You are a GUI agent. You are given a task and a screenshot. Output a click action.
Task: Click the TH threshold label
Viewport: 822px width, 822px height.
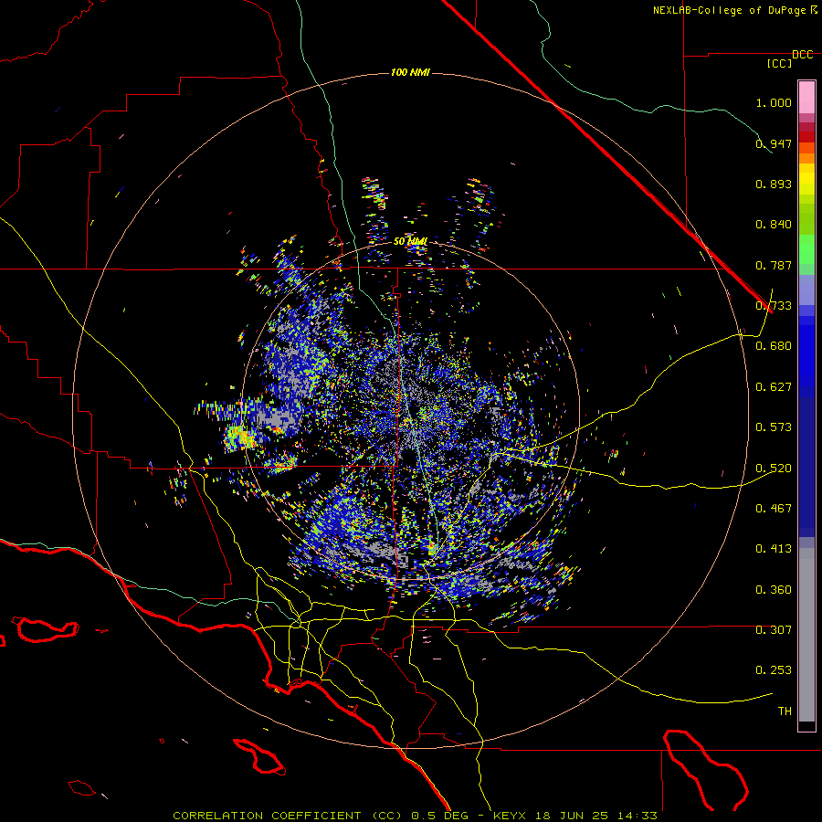tap(785, 711)
